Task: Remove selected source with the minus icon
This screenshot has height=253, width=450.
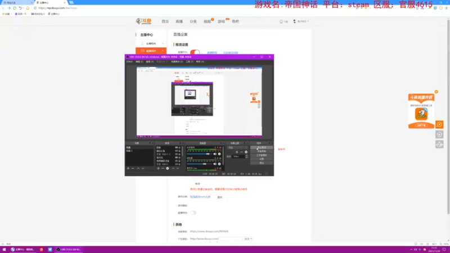Action: [x=163, y=168]
